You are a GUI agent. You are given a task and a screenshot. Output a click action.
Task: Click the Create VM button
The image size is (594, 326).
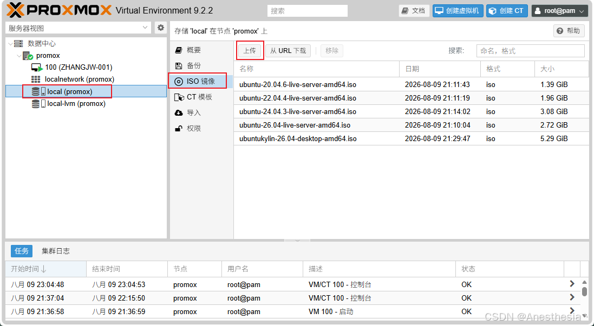click(458, 11)
